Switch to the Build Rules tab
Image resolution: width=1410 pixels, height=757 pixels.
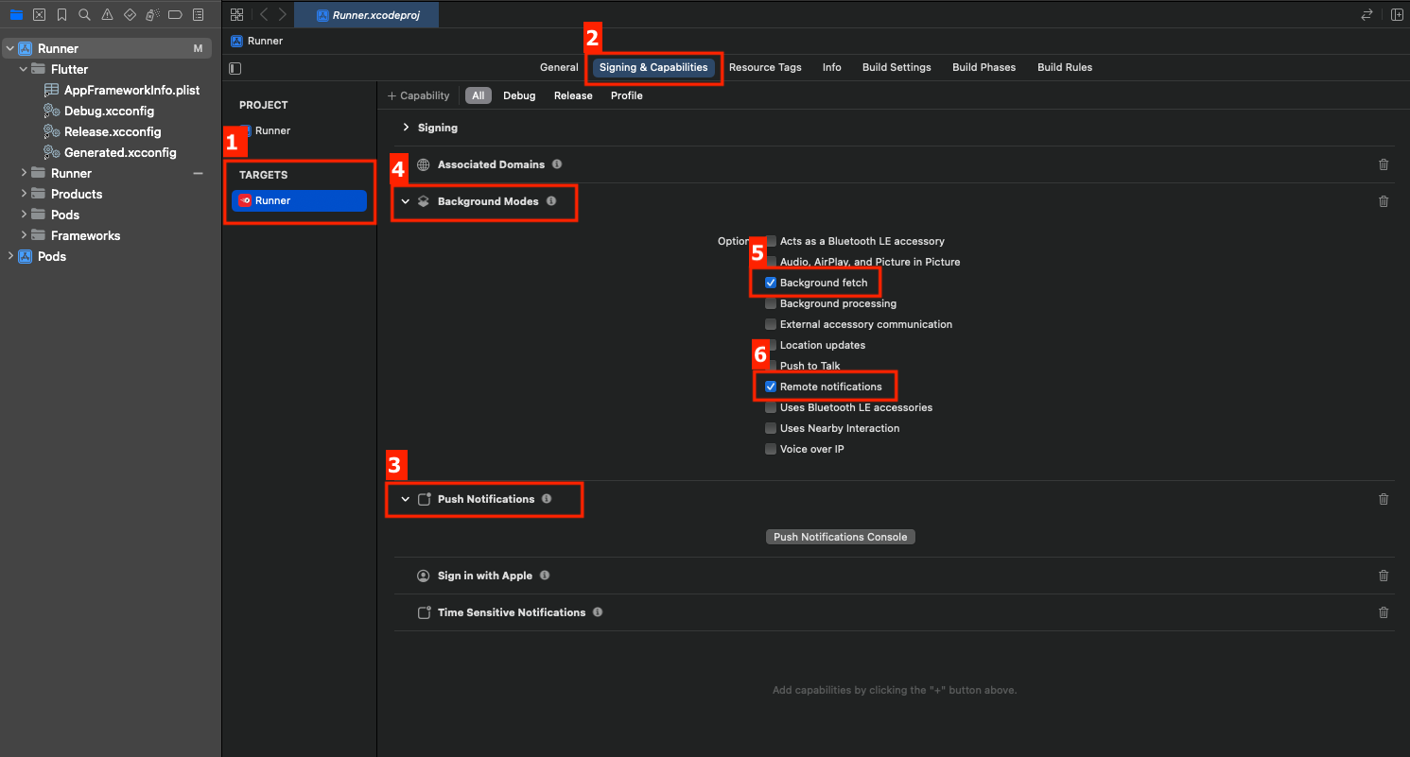(1065, 67)
